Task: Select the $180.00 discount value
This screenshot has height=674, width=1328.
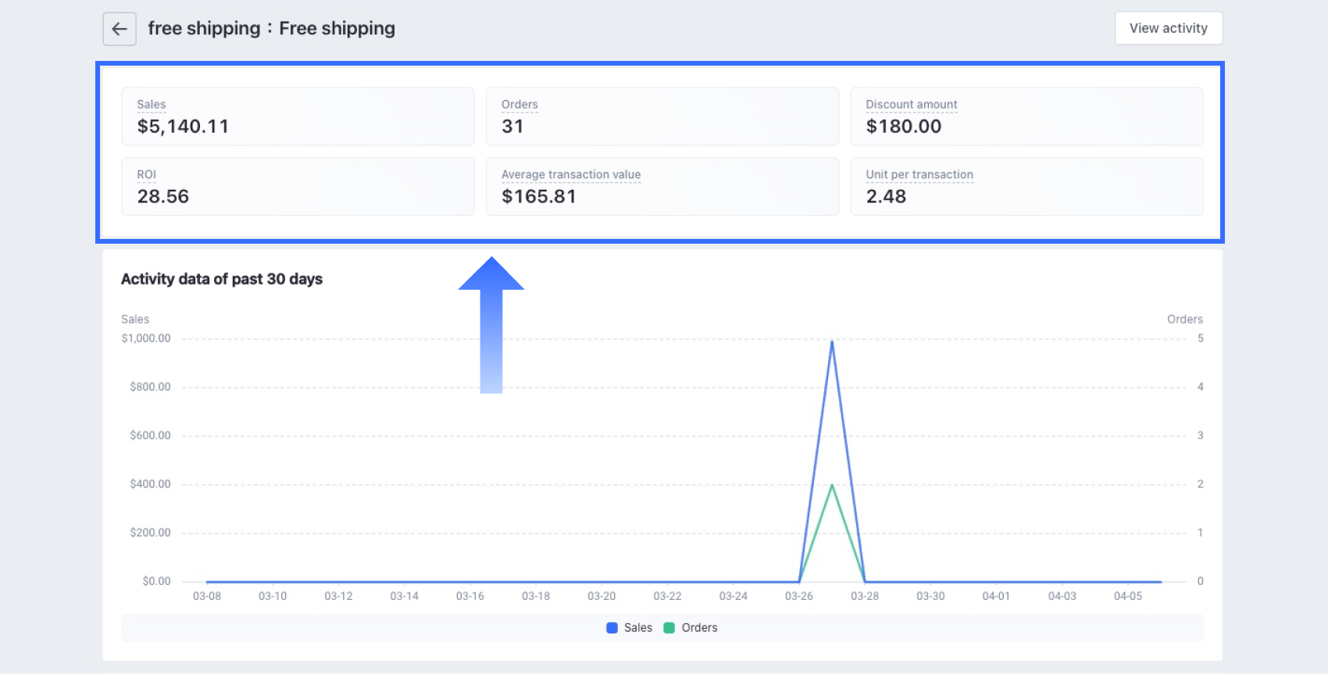Action: (903, 127)
